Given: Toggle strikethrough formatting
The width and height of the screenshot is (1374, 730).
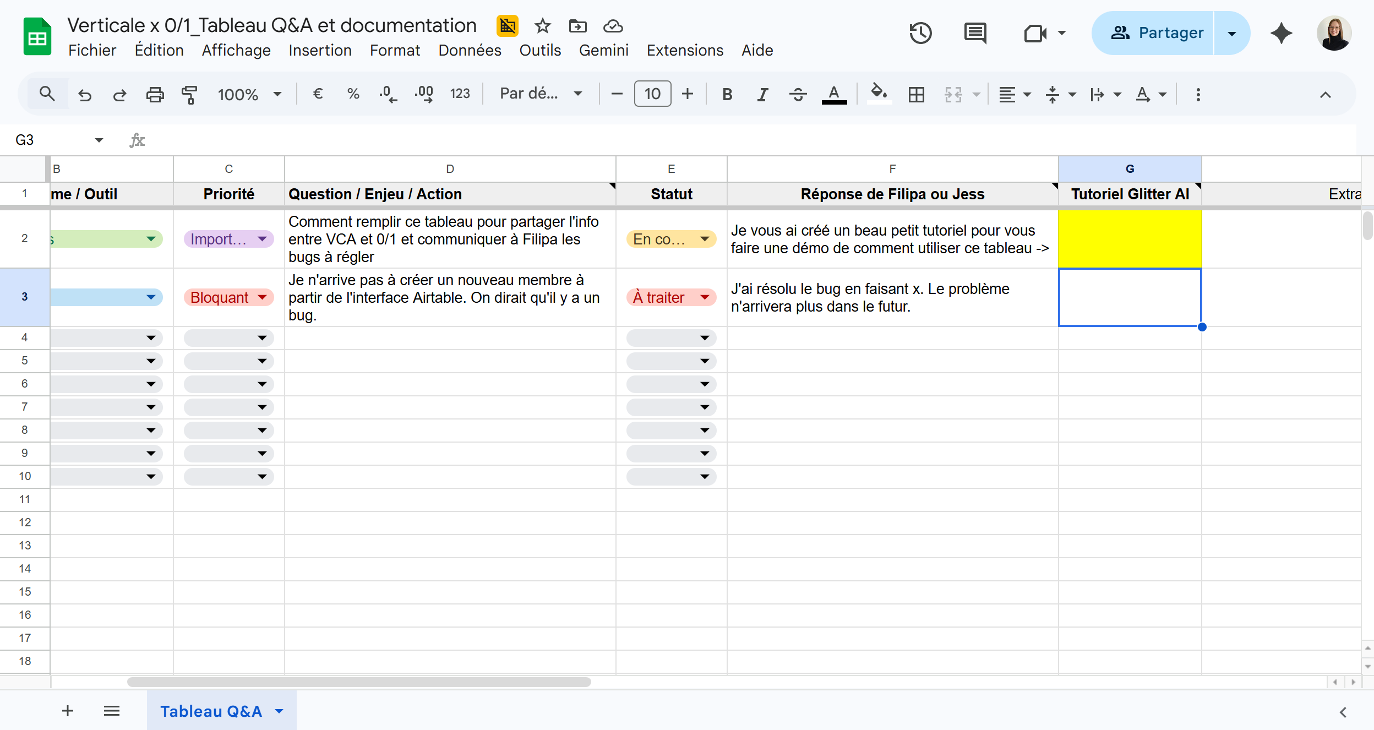Looking at the screenshot, I should click(x=798, y=94).
